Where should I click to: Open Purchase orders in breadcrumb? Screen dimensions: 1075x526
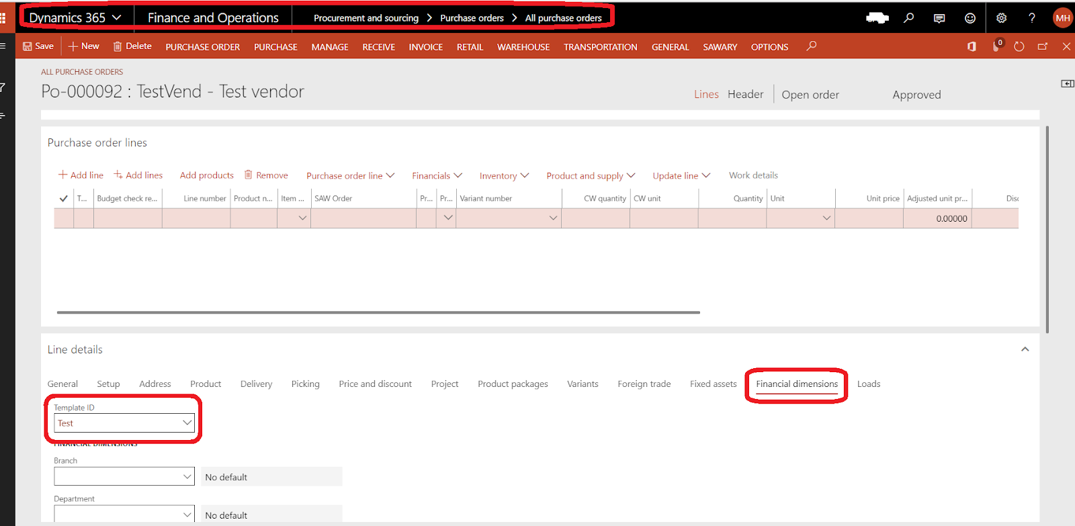tap(472, 18)
